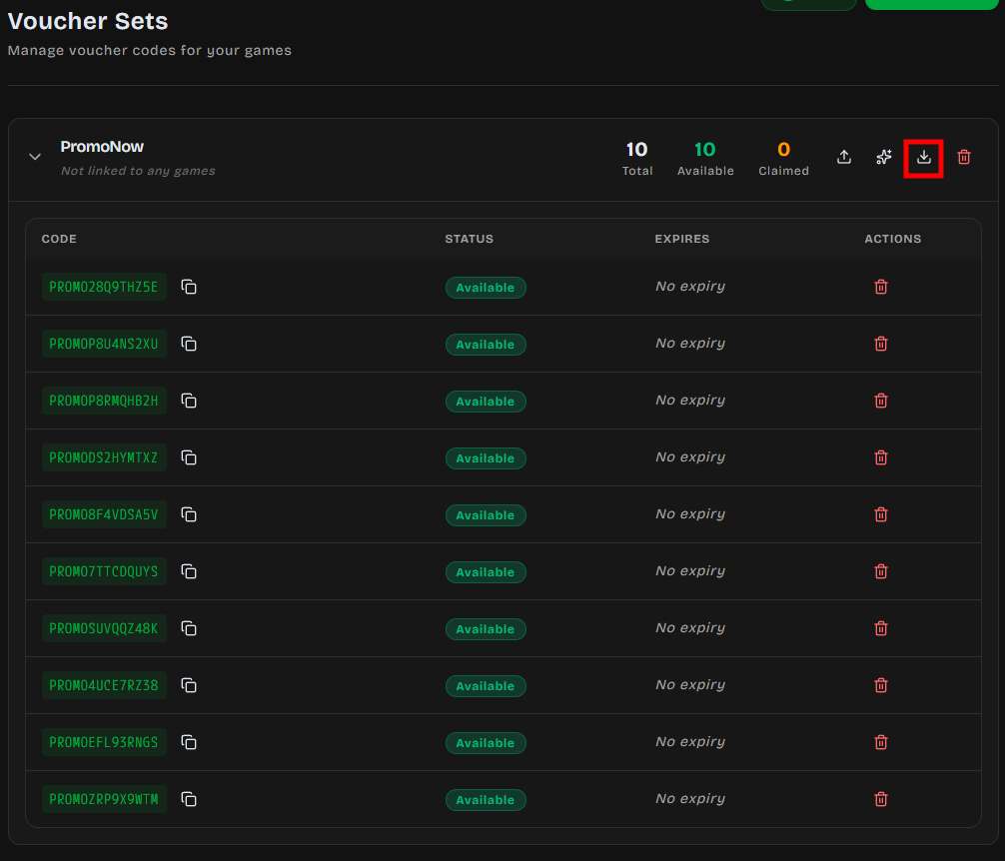This screenshot has width=1005, height=861.
Task: Download the PromoNow voucher codes
Action: (x=924, y=157)
